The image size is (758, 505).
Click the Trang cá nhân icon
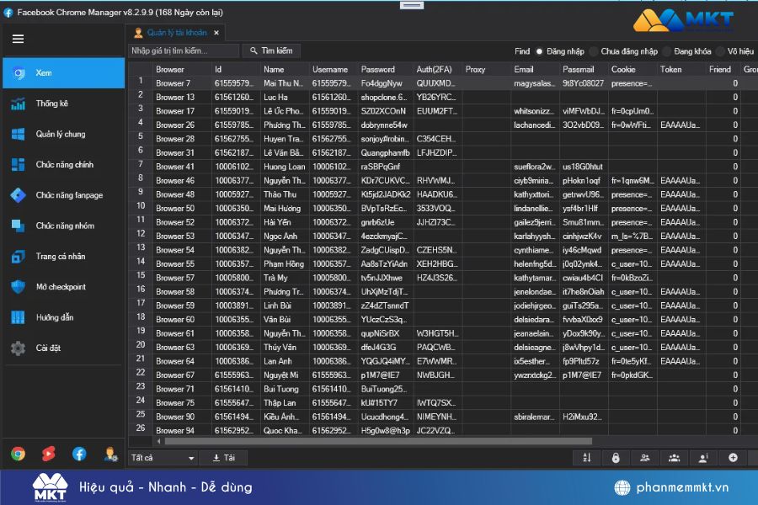18,257
